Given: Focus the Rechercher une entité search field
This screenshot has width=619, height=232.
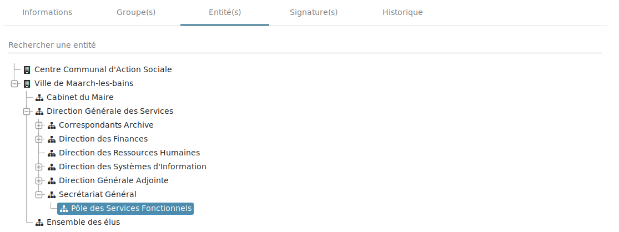Looking at the screenshot, I should coord(305,45).
